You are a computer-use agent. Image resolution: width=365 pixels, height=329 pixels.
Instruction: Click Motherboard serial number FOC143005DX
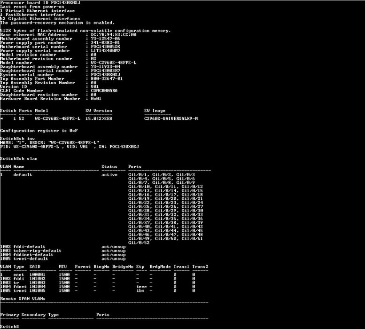point(105,47)
